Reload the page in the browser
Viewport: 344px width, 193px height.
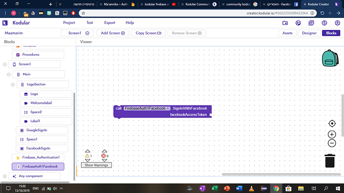click(x=322, y=13)
